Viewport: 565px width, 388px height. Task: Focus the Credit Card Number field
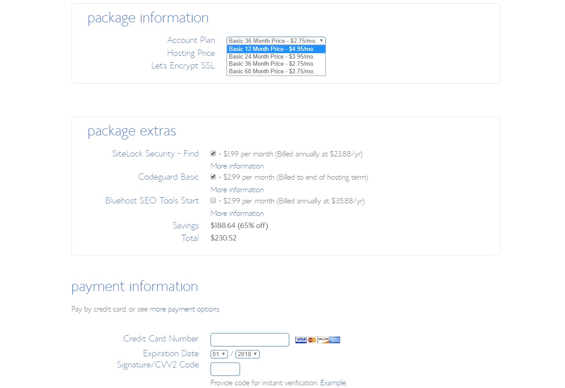(x=250, y=340)
